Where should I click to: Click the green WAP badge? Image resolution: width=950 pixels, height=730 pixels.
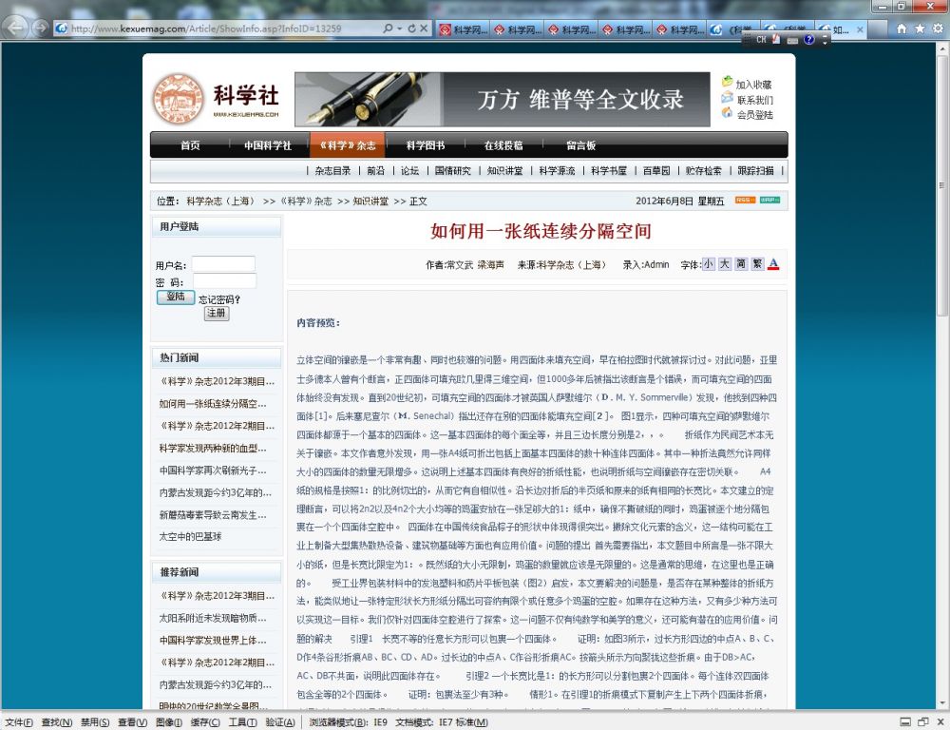[x=769, y=201]
